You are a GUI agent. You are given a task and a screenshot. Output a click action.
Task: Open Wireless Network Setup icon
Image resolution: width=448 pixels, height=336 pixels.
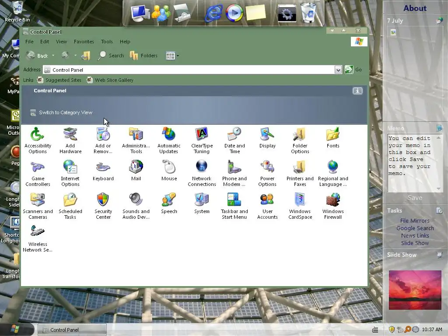(x=38, y=239)
